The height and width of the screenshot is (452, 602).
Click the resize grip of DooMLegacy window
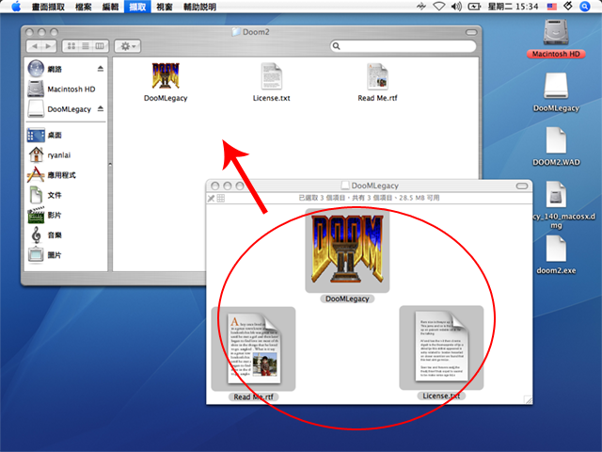(x=529, y=400)
